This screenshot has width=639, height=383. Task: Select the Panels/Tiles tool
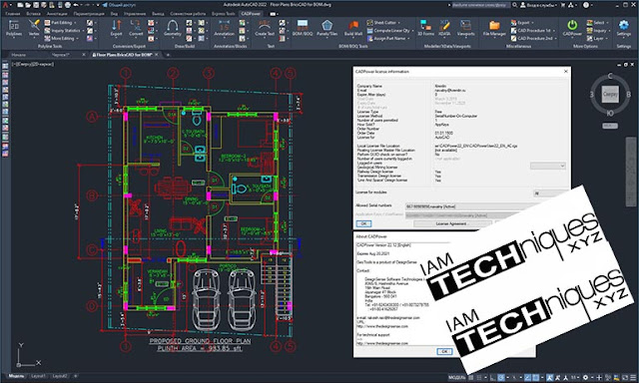coord(327,28)
